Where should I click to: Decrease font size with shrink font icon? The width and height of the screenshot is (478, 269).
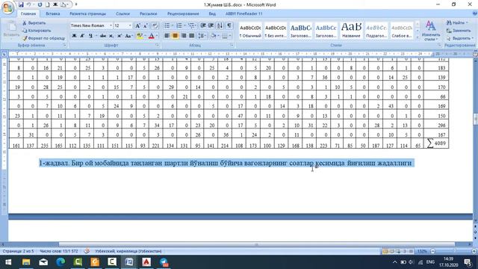pos(146,25)
